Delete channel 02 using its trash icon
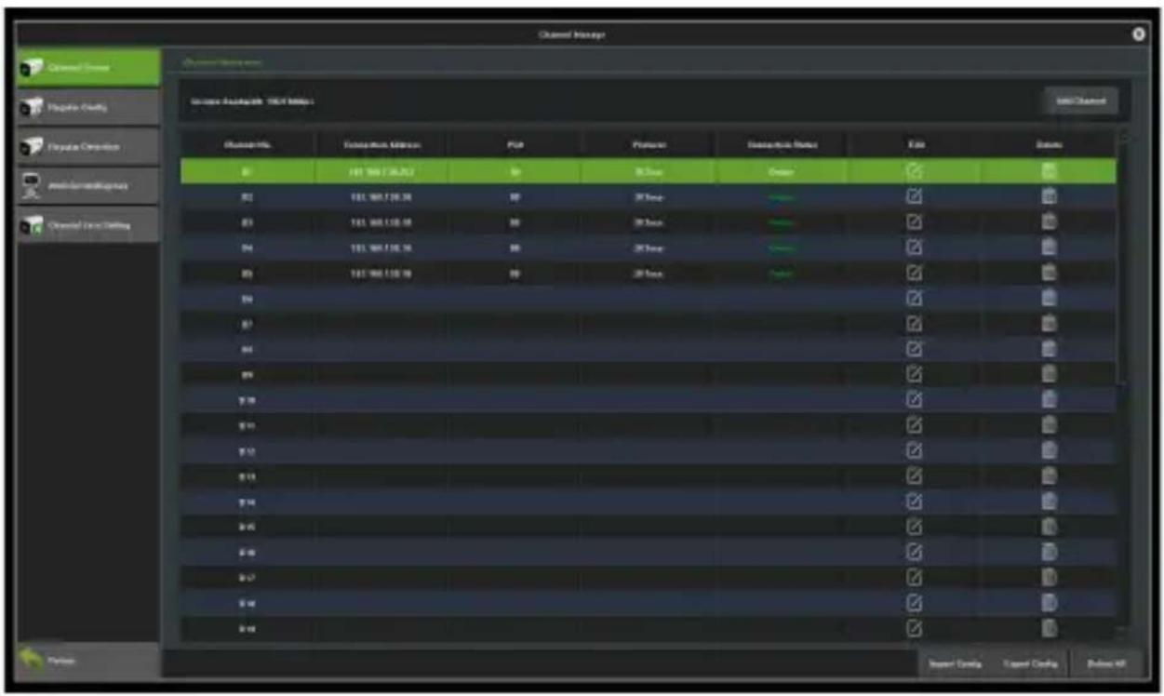 [1049, 196]
